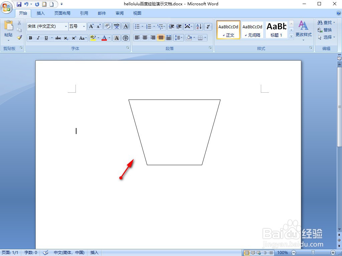This screenshot has height=256, width=342.
Task: Align text right
Action: [x=153, y=38]
